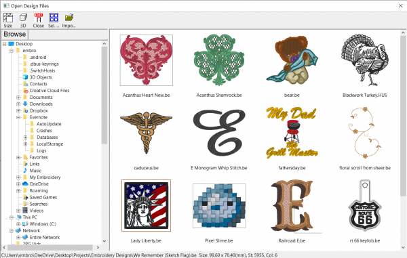This screenshot has height=258, width=407.
Task: Click the thumbnail pane scroll down arrow
Action: click(x=403, y=247)
